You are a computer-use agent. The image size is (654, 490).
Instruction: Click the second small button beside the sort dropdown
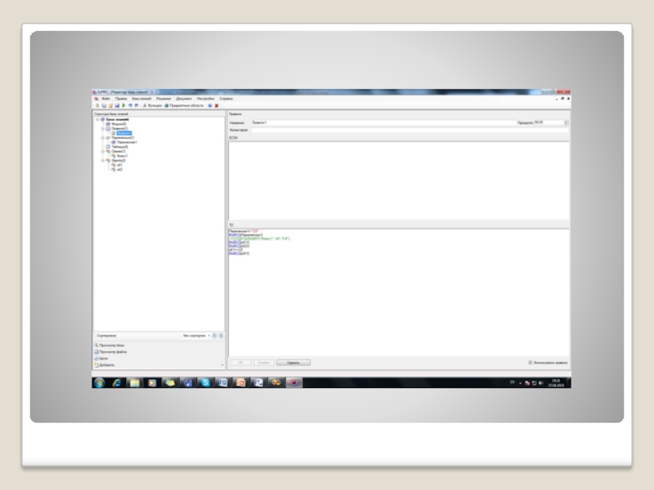click(221, 336)
